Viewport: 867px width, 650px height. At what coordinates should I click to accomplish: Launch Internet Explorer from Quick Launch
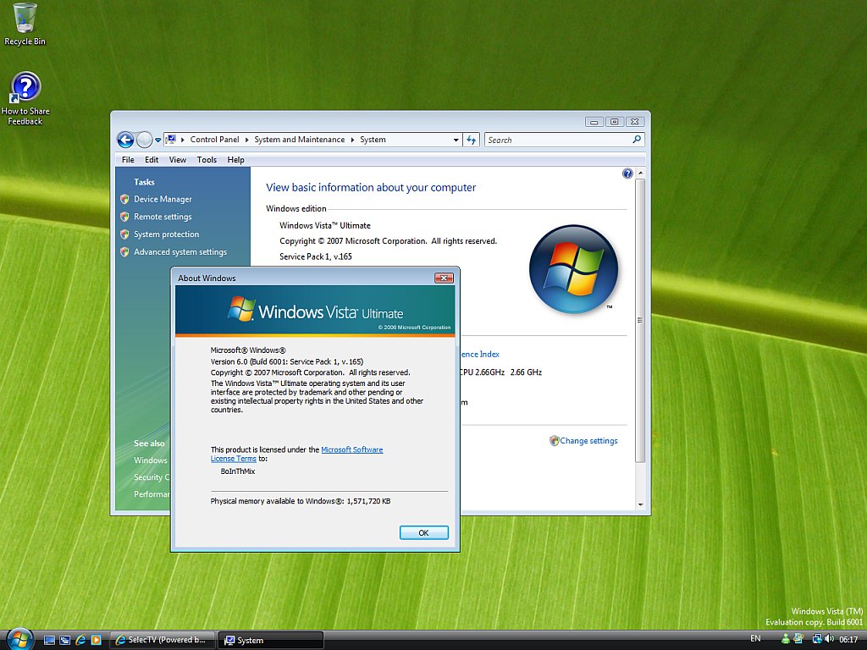[80, 640]
